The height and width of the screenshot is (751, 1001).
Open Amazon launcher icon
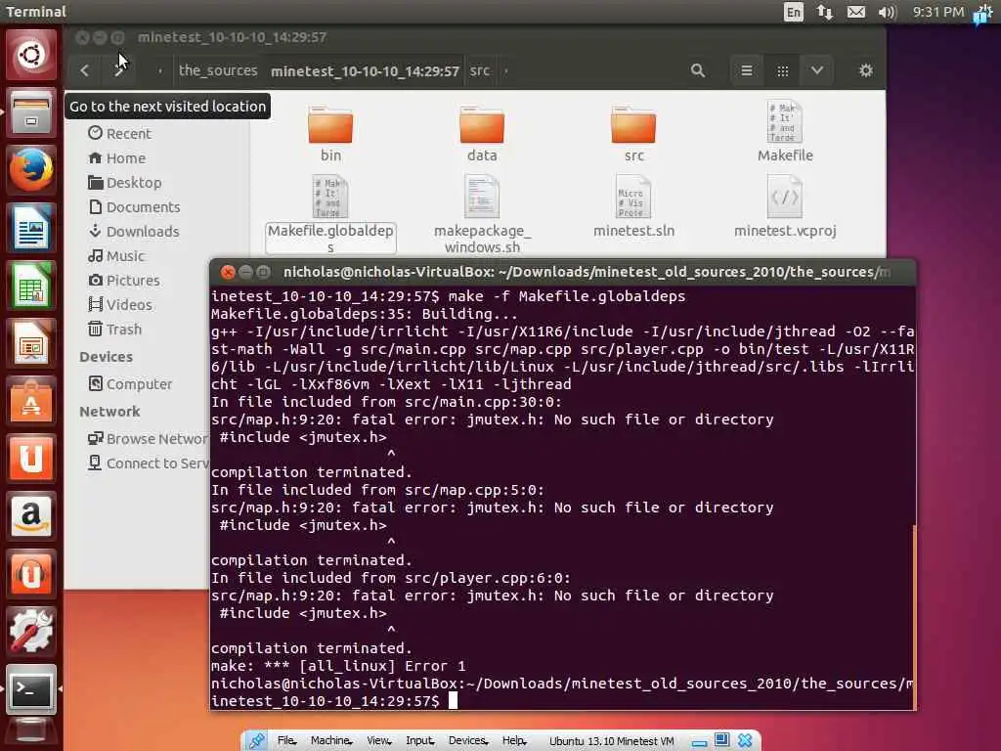click(x=30, y=515)
